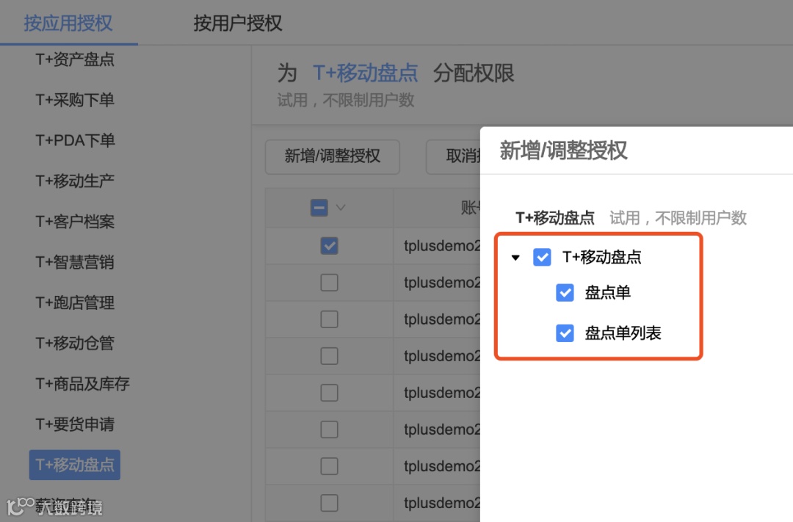Select T+资产盘点 in the app list
793x522 pixels.
click(x=75, y=59)
